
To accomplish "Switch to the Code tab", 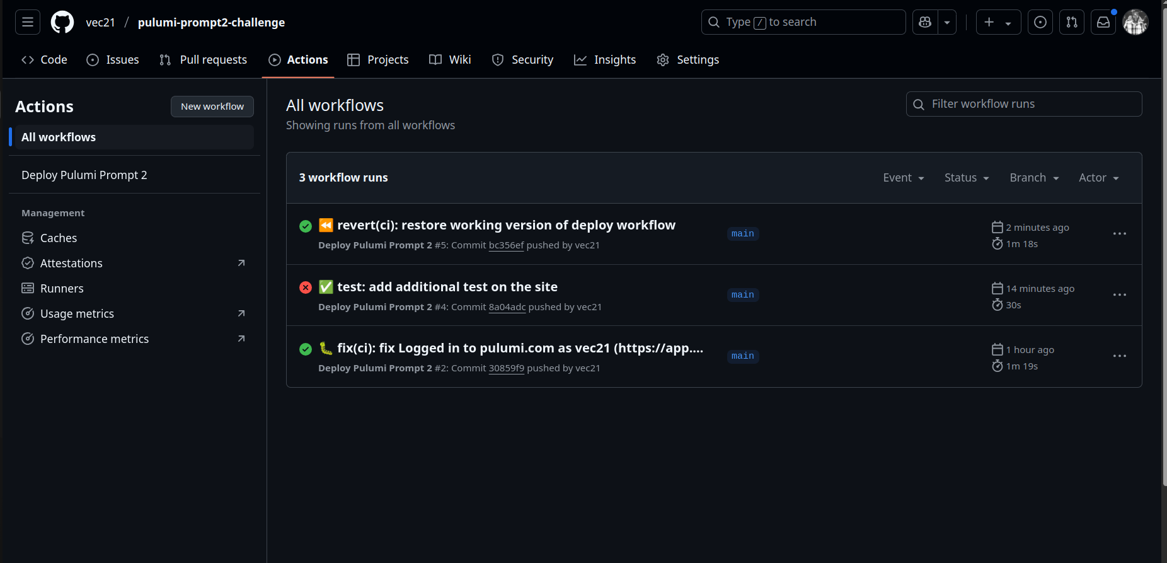I will click(x=44, y=59).
